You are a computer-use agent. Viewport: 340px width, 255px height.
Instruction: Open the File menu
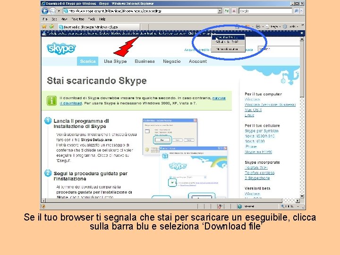point(45,19)
